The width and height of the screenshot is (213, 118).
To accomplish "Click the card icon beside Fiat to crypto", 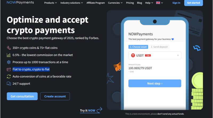I will (9, 69).
